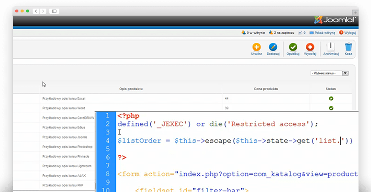Click the Dostosuj pencil edit icon
371x192 pixels.
tap(273, 47)
